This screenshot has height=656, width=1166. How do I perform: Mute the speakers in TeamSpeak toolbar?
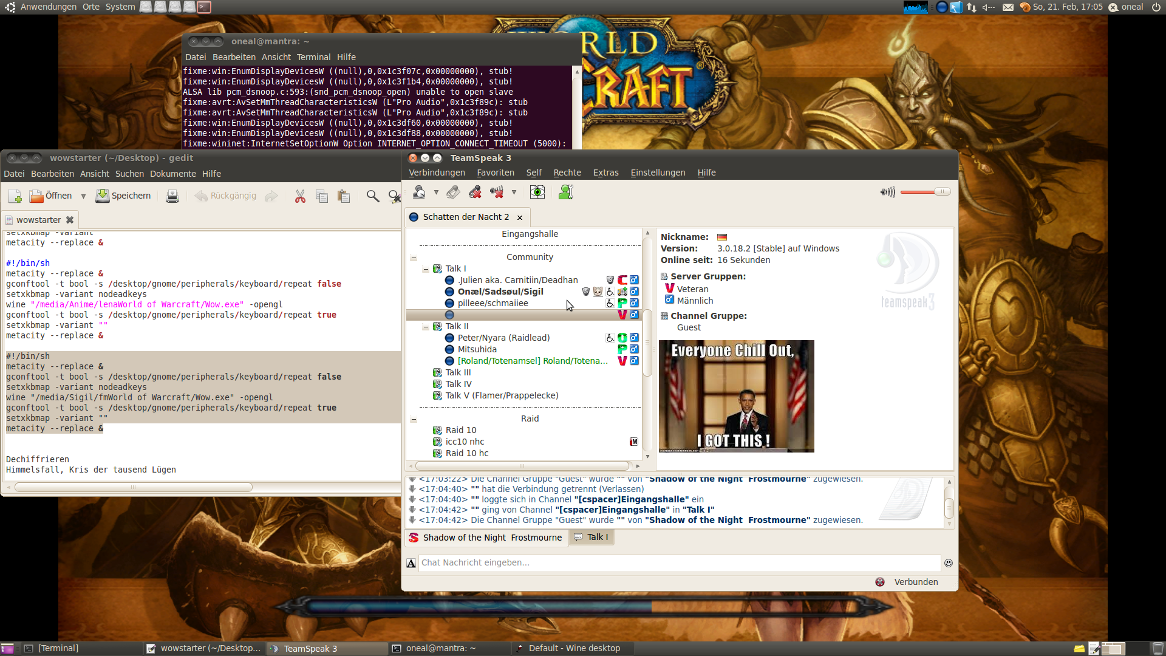point(497,193)
